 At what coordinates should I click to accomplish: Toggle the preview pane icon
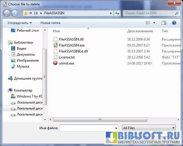[x=164, y=23]
